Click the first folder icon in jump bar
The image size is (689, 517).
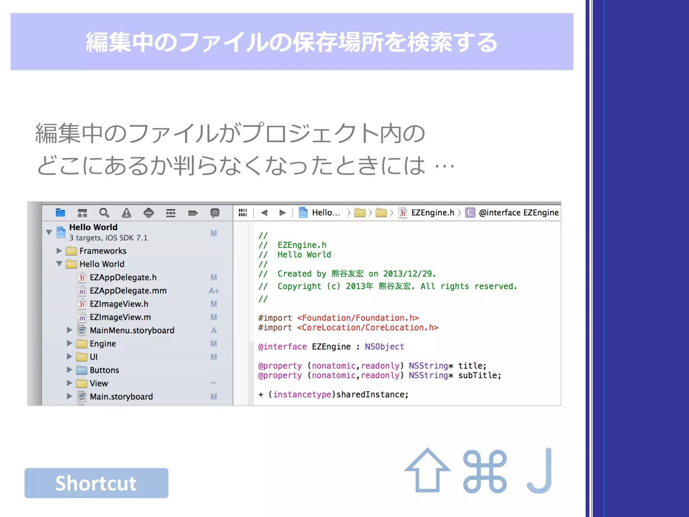(360, 212)
